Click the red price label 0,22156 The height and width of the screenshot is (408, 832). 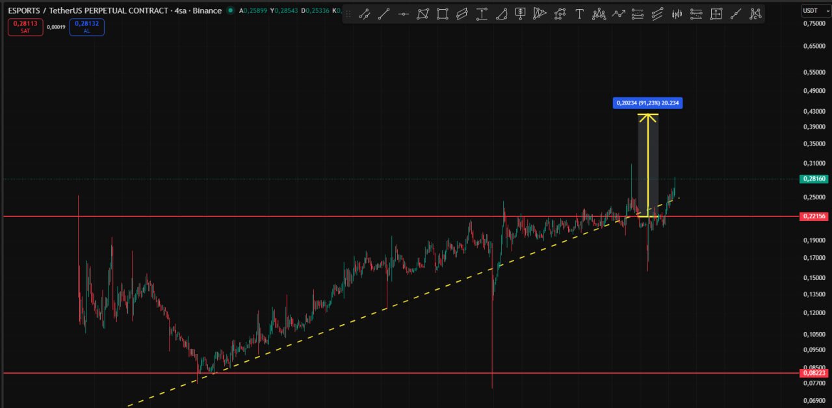[814, 216]
